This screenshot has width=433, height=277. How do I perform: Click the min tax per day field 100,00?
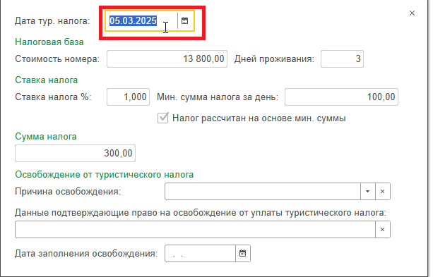pos(342,97)
